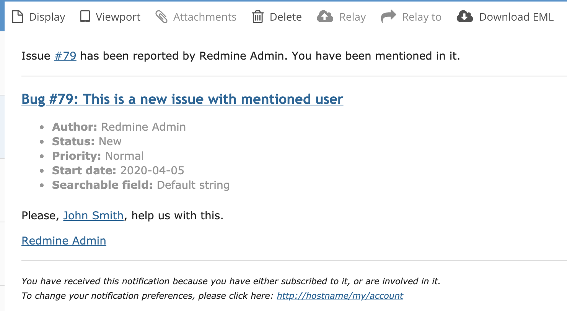Click the Delete trash can icon
Image resolution: width=567 pixels, height=311 pixels.
tap(257, 17)
